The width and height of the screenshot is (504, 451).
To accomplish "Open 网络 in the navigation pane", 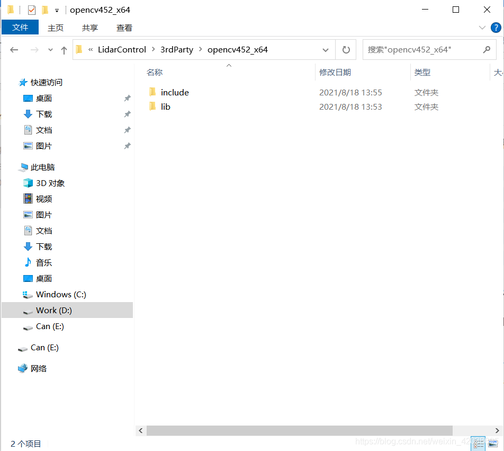I will pyautogui.click(x=39, y=369).
